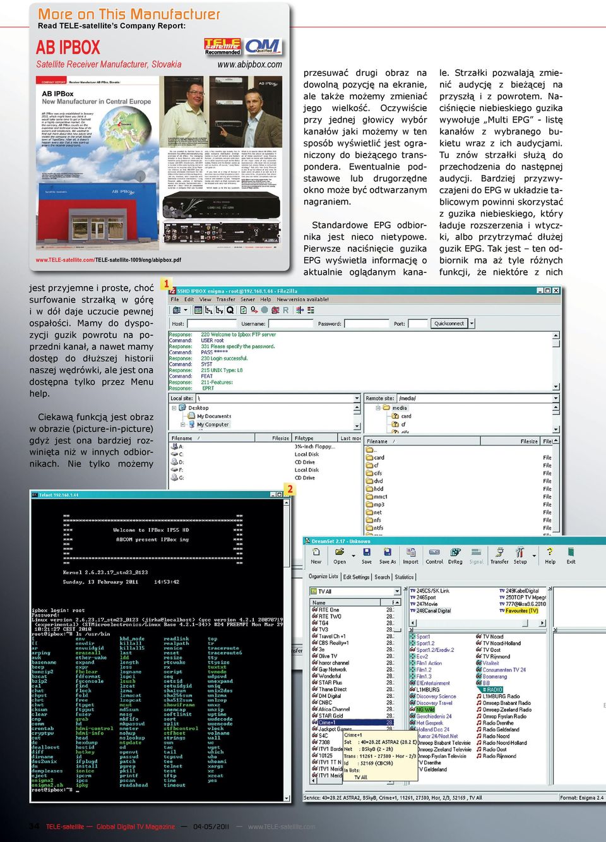This screenshot has width=606, height=842.
Task: Click FileZilla process queue icon
Action: (x=254, y=310)
